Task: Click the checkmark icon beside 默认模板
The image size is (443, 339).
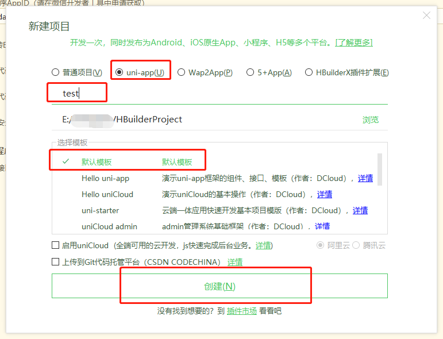Action: click(x=66, y=161)
